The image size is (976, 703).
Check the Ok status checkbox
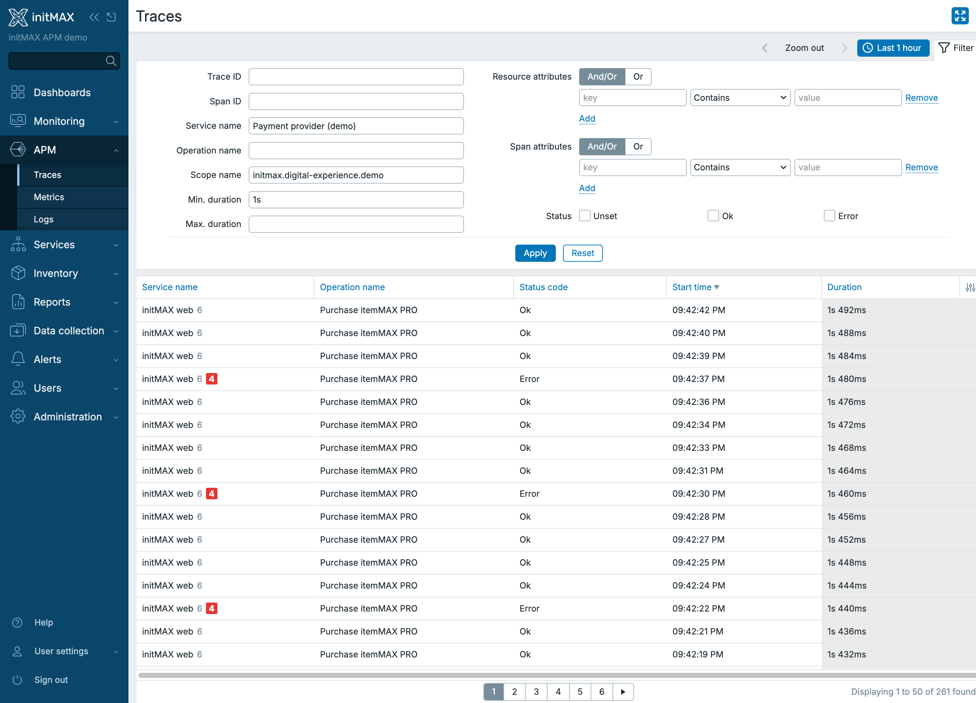(713, 216)
